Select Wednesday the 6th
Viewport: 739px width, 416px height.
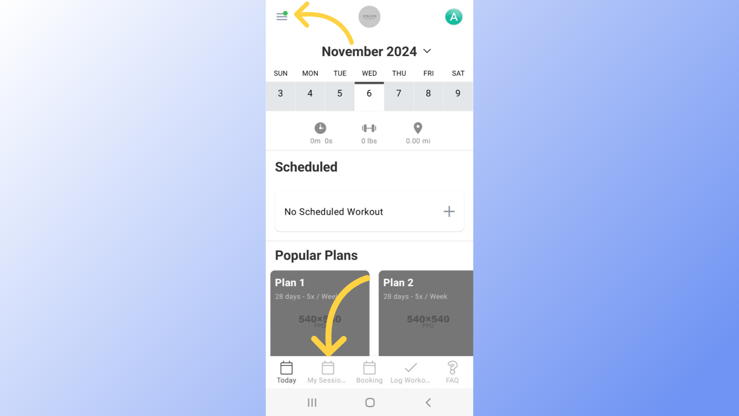369,93
